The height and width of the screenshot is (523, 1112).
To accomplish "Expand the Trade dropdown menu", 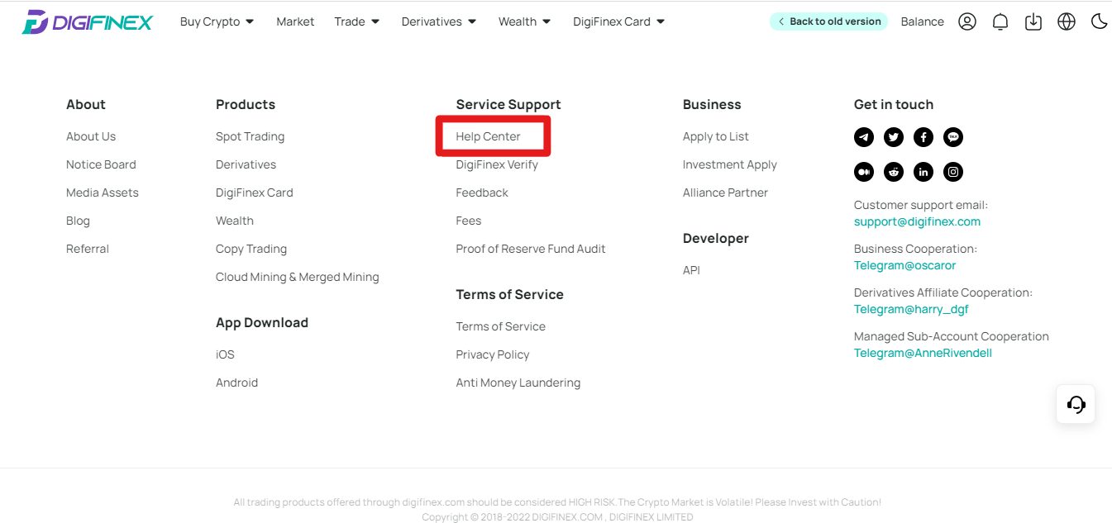I will 357,21.
